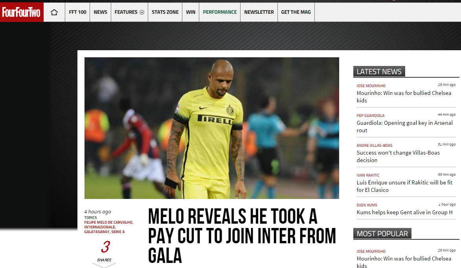Open the Kums Gent Group H article
The width and height of the screenshot is (461, 268).
pyautogui.click(x=404, y=212)
